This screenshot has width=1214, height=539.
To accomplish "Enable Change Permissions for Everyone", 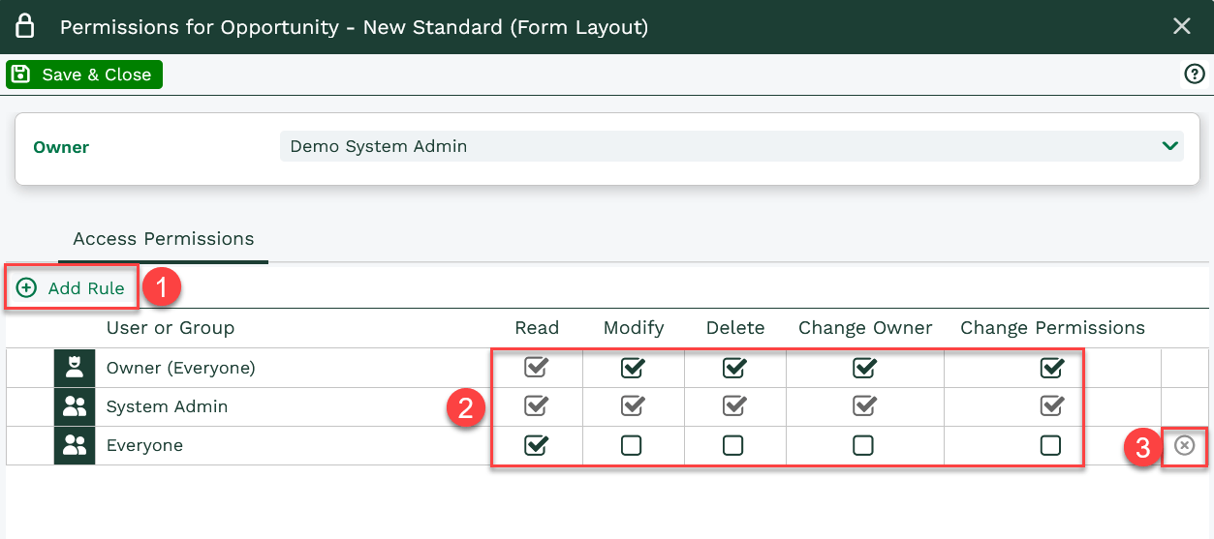I will (x=1050, y=445).
